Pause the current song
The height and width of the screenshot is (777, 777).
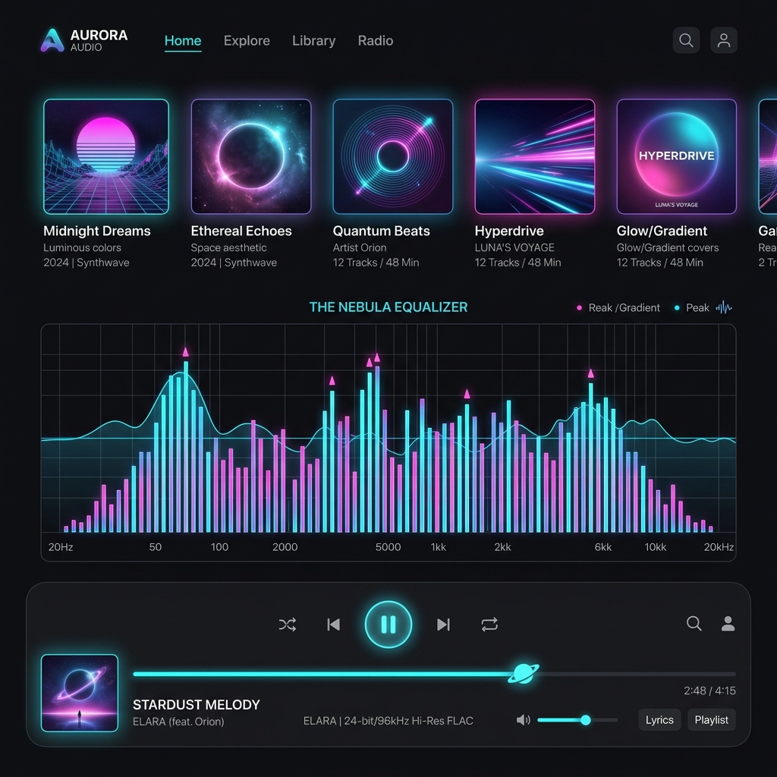tap(388, 624)
